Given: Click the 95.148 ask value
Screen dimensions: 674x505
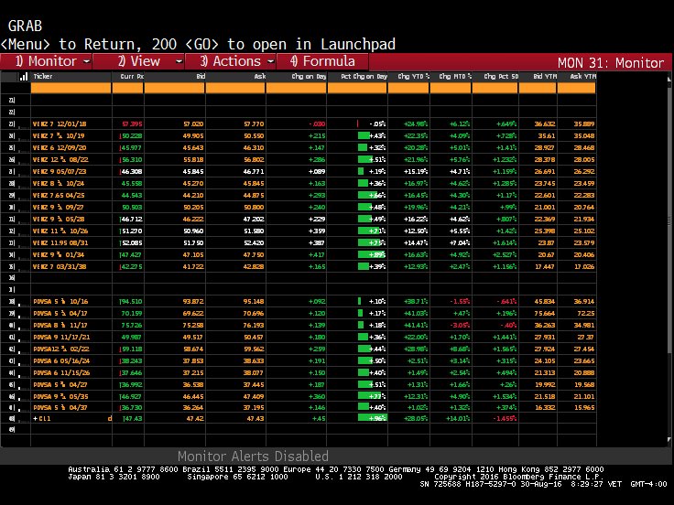Looking at the screenshot, I should 253,302.
